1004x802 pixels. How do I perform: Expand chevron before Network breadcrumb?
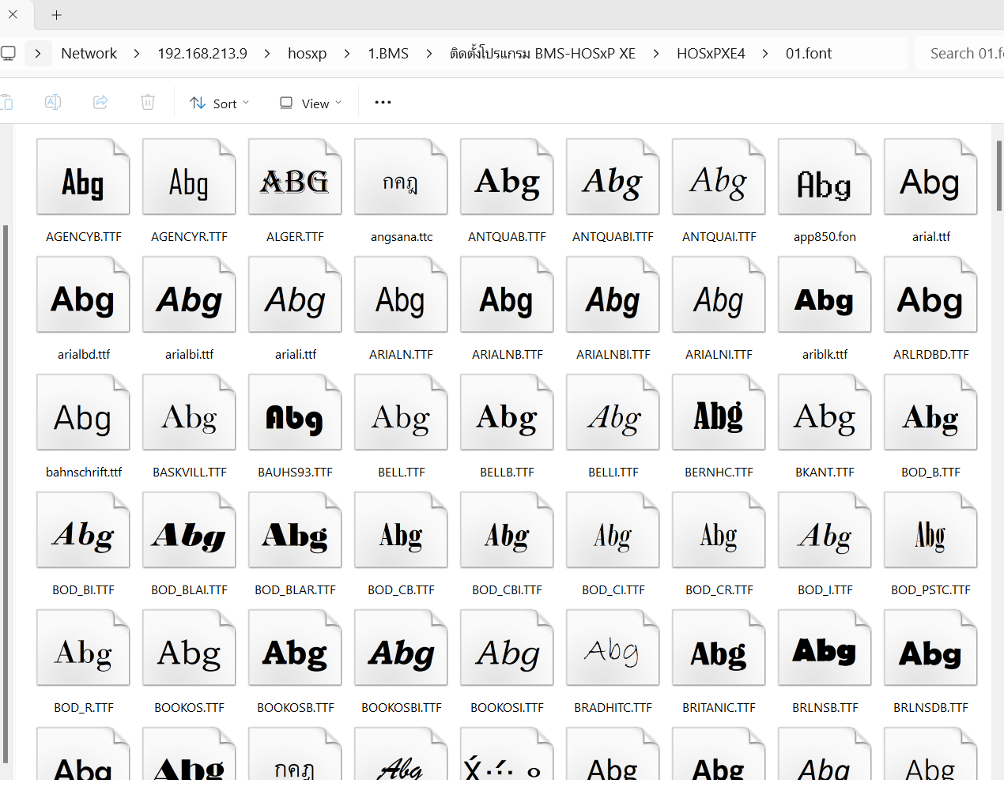[38, 53]
